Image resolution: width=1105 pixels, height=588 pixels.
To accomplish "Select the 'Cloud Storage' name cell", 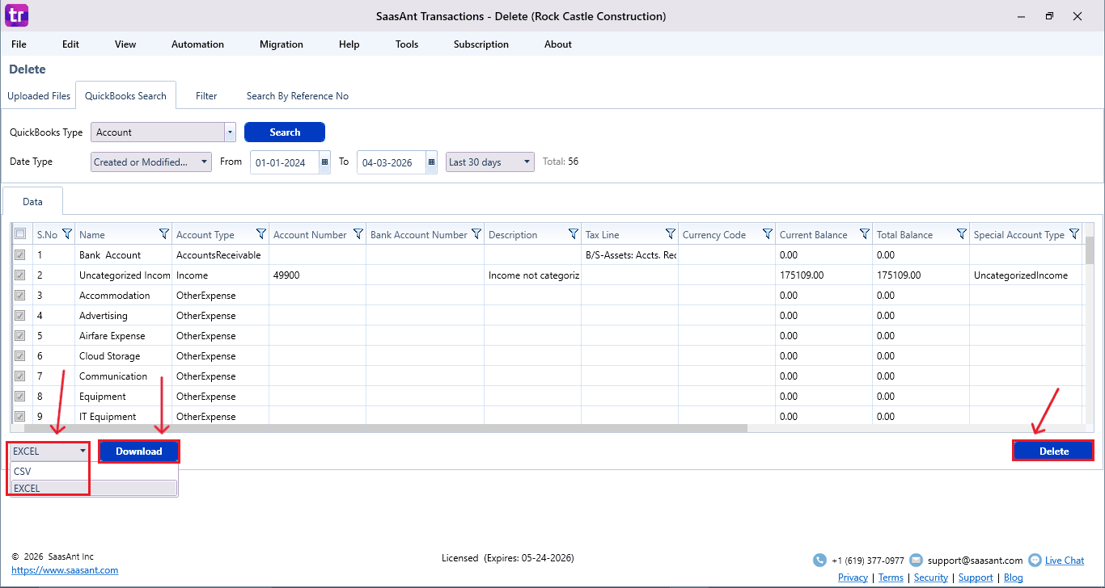I will (x=124, y=356).
